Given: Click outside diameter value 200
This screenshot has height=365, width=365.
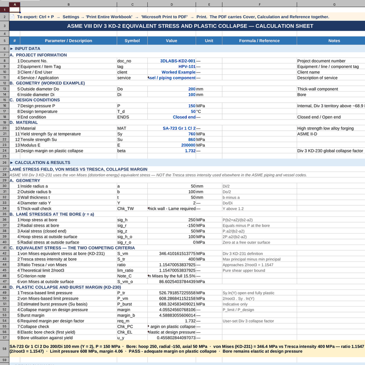Looking at the screenshot, I should pyautogui.click(x=192, y=89).
